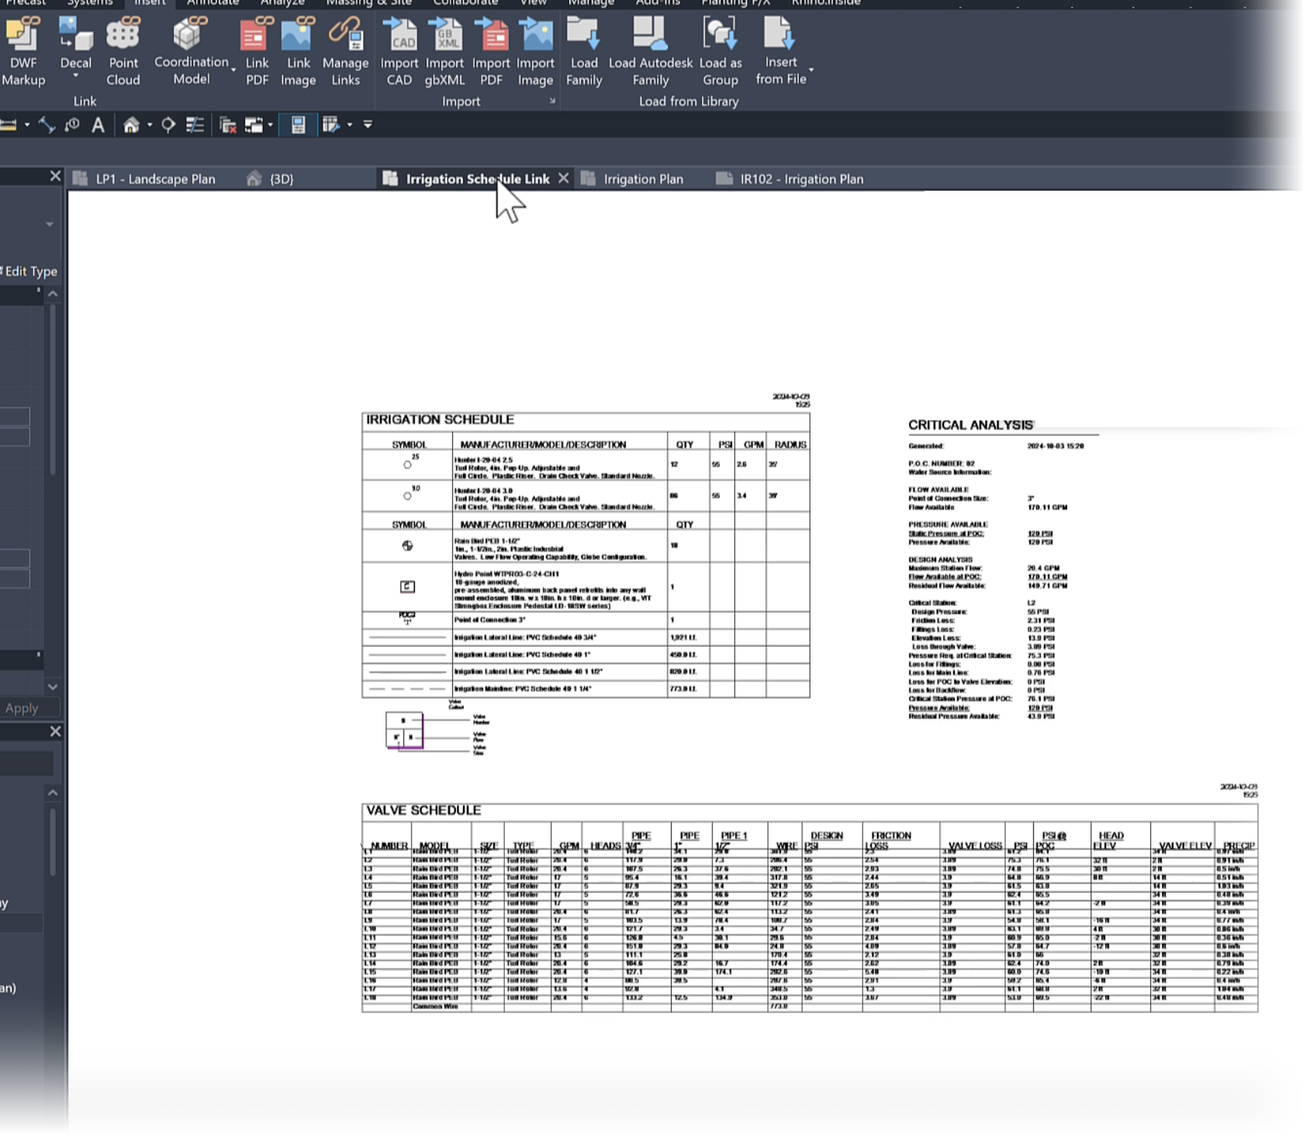Open the Manage ribbon tab
The height and width of the screenshot is (1144, 1303).
coord(591,3)
